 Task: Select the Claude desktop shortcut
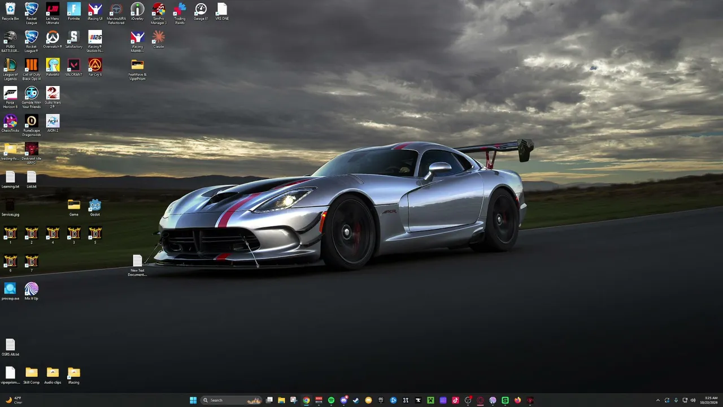159,40
